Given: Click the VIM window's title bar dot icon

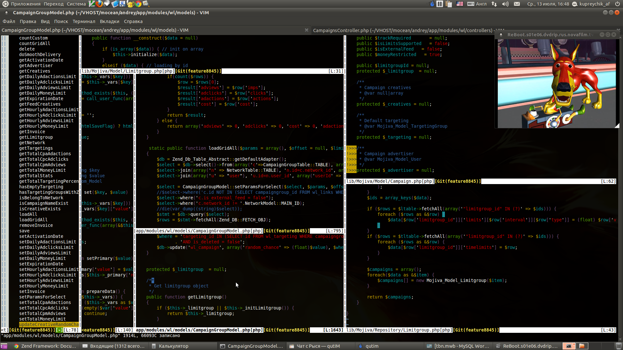Looking at the screenshot, I should 6,13.
